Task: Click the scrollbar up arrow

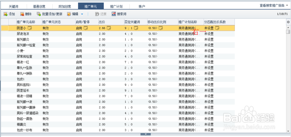Action: (x=288, y=27)
